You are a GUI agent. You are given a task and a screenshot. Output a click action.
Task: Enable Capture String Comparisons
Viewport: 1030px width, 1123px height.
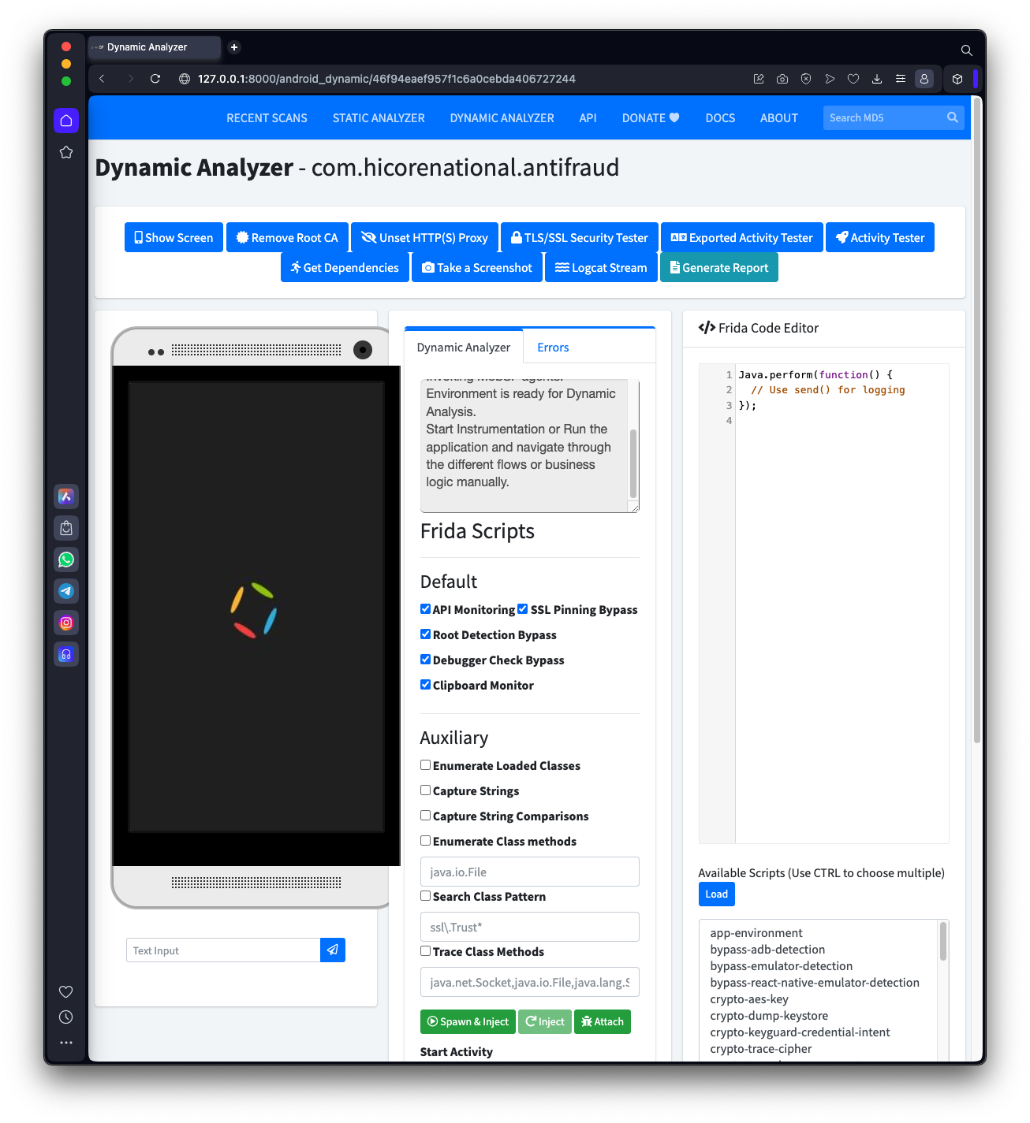[x=426, y=816]
